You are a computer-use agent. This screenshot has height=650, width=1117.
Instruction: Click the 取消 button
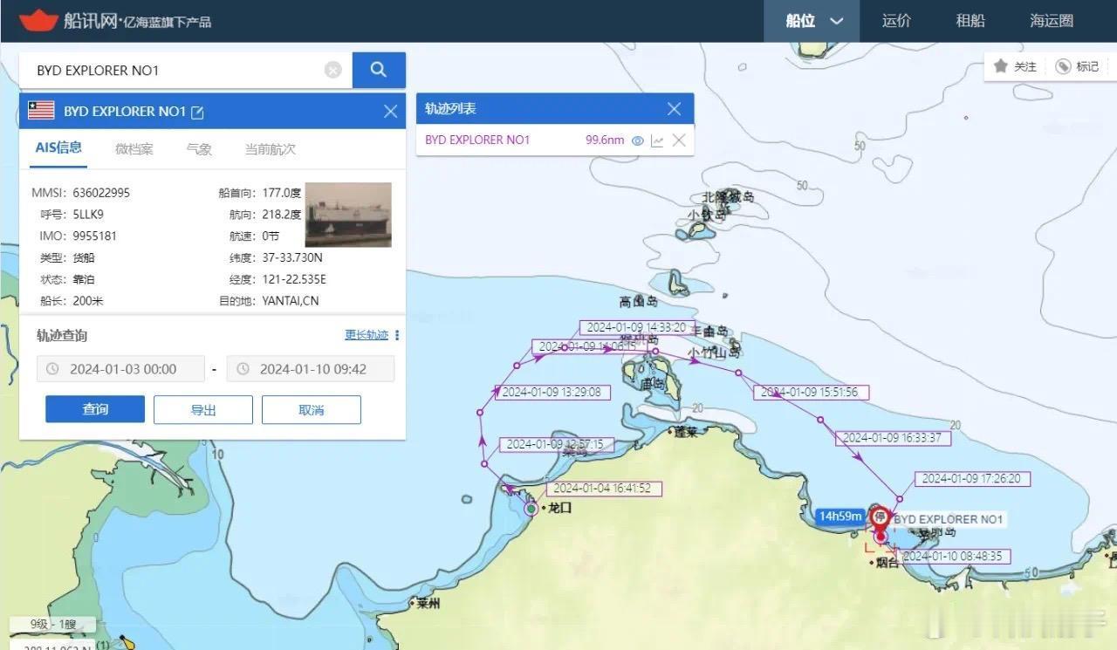(312, 409)
